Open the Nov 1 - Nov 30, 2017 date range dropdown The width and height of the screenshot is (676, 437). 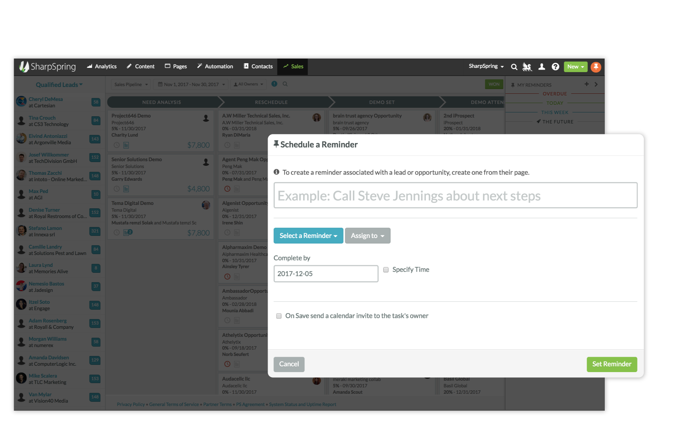pos(191,84)
